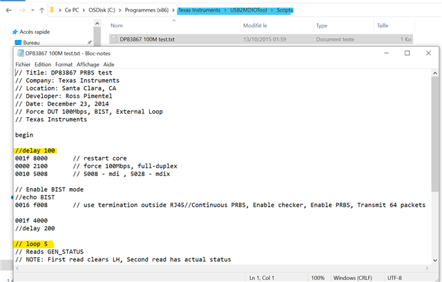Open the Fichier menu in Bloc-notes
The height and width of the screenshot is (282, 442).
coord(23,64)
